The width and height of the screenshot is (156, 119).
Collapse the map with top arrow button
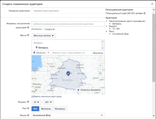(x=99, y=59)
